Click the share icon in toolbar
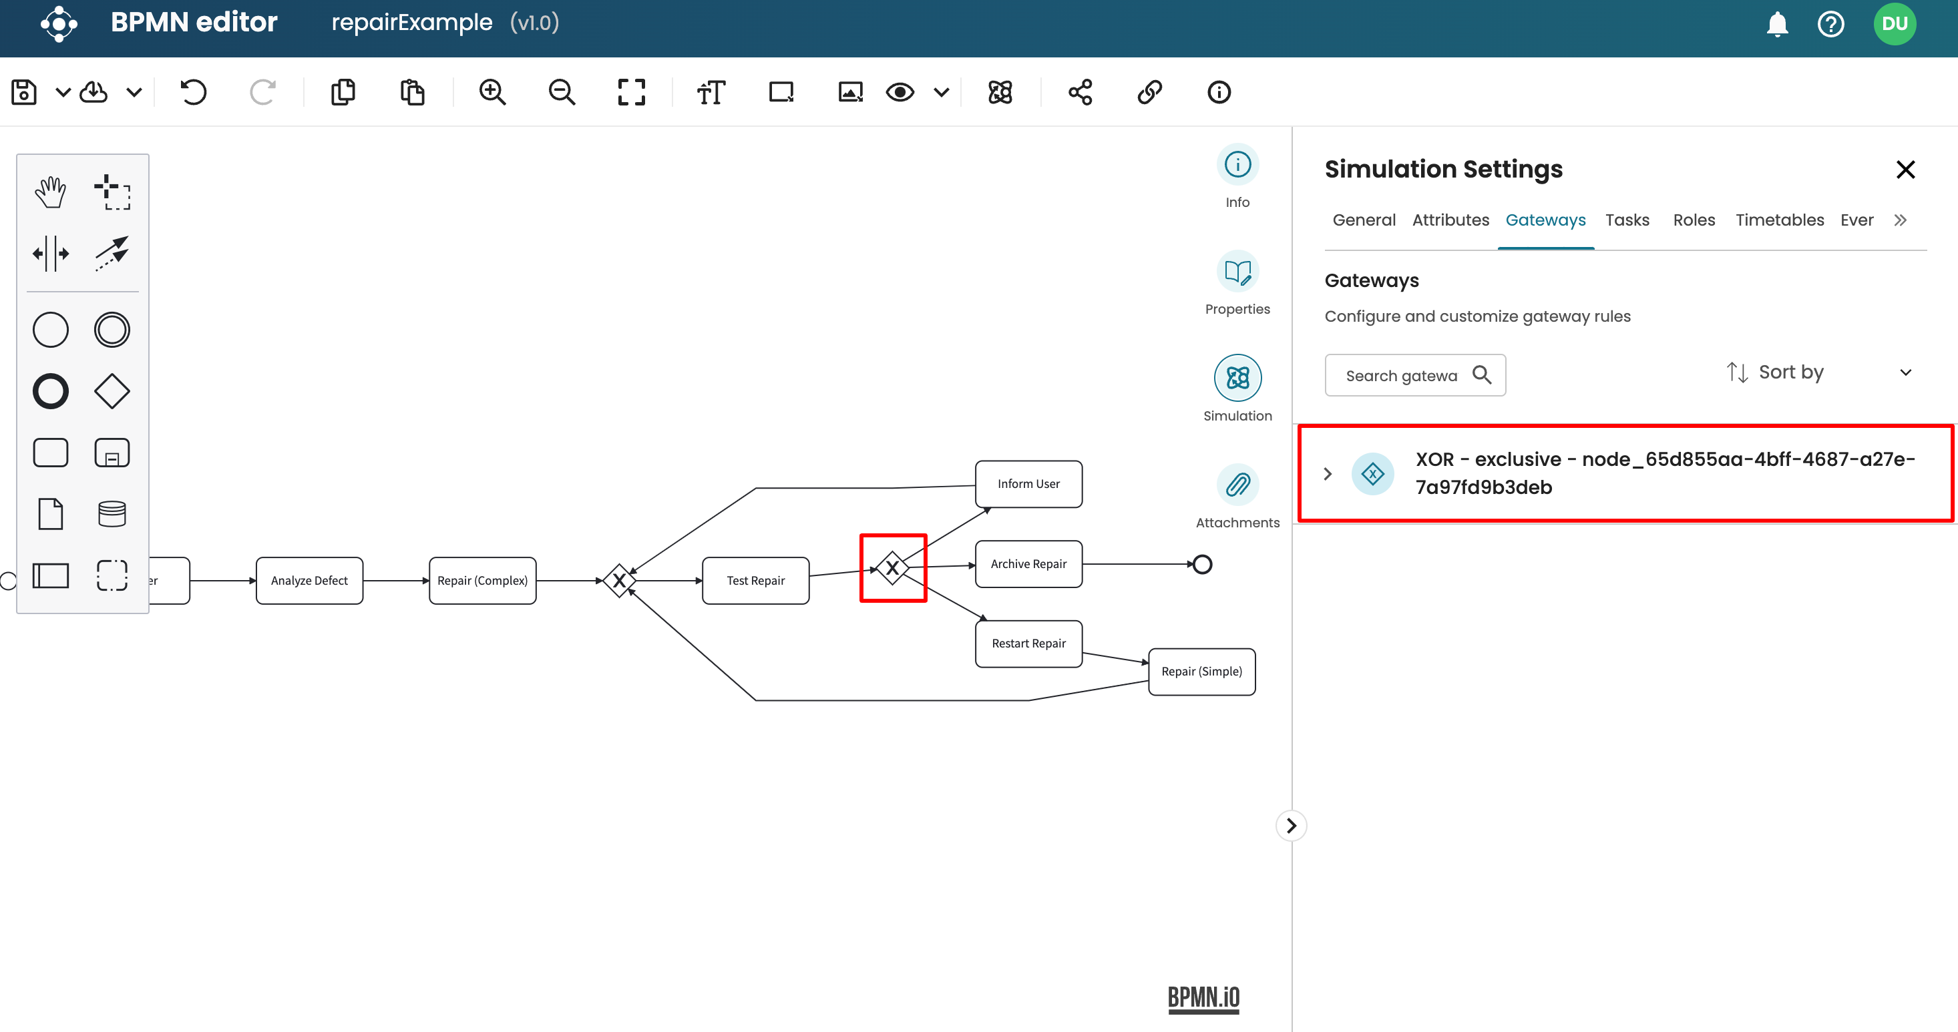This screenshot has height=1032, width=1958. [x=1080, y=92]
